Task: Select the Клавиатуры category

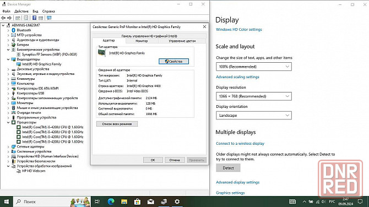Action: point(26,79)
